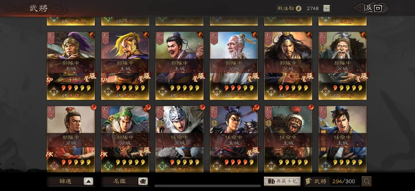
Task: Select the 朱儁 SP general card
Action: 71,66
